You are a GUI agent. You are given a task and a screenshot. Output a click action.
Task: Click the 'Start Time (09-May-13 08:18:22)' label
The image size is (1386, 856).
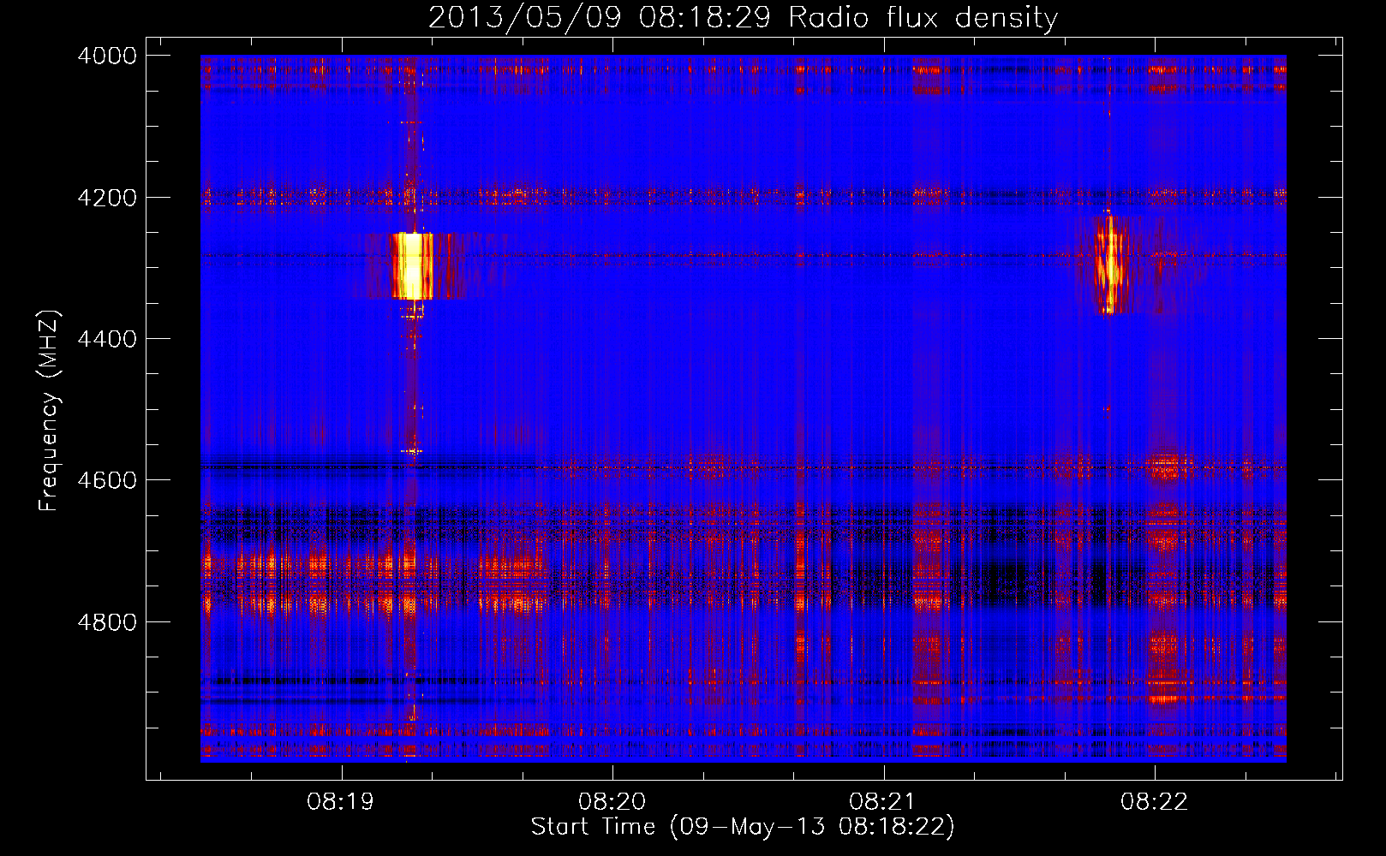tap(742, 827)
